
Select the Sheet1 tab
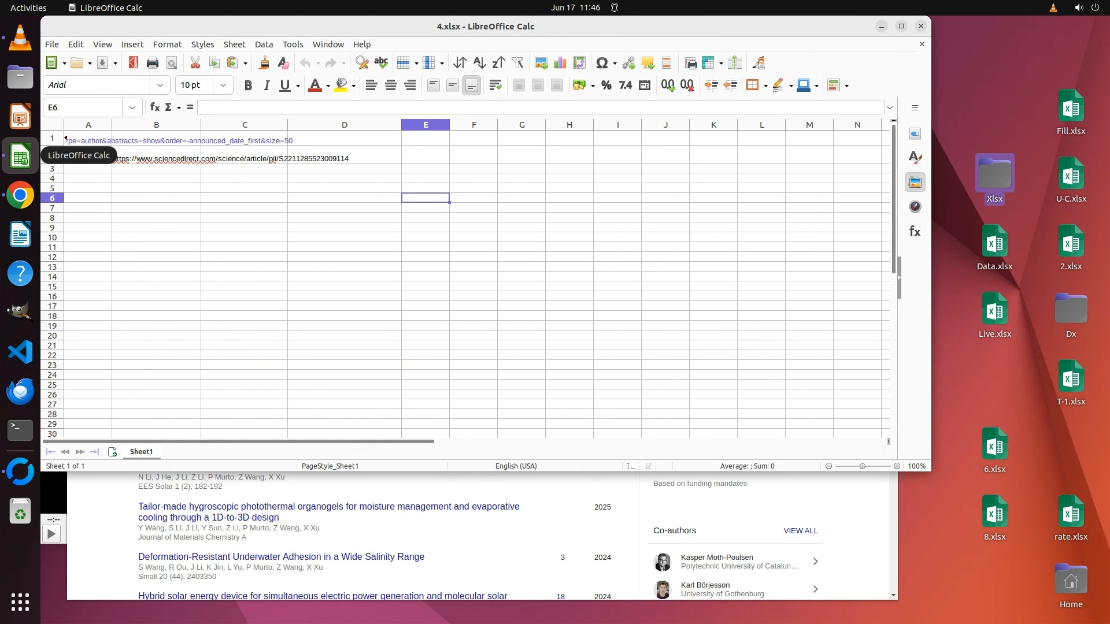point(141,452)
